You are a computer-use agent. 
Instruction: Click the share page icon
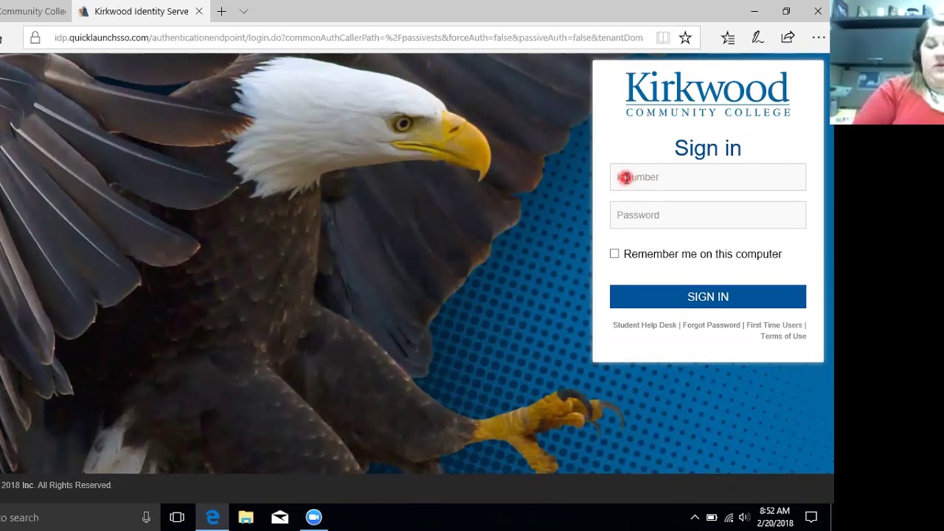[788, 38]
